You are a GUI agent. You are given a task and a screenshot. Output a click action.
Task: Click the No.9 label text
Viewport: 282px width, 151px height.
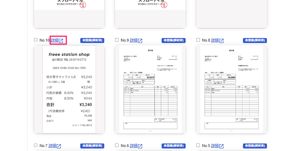tap(125, 40)
